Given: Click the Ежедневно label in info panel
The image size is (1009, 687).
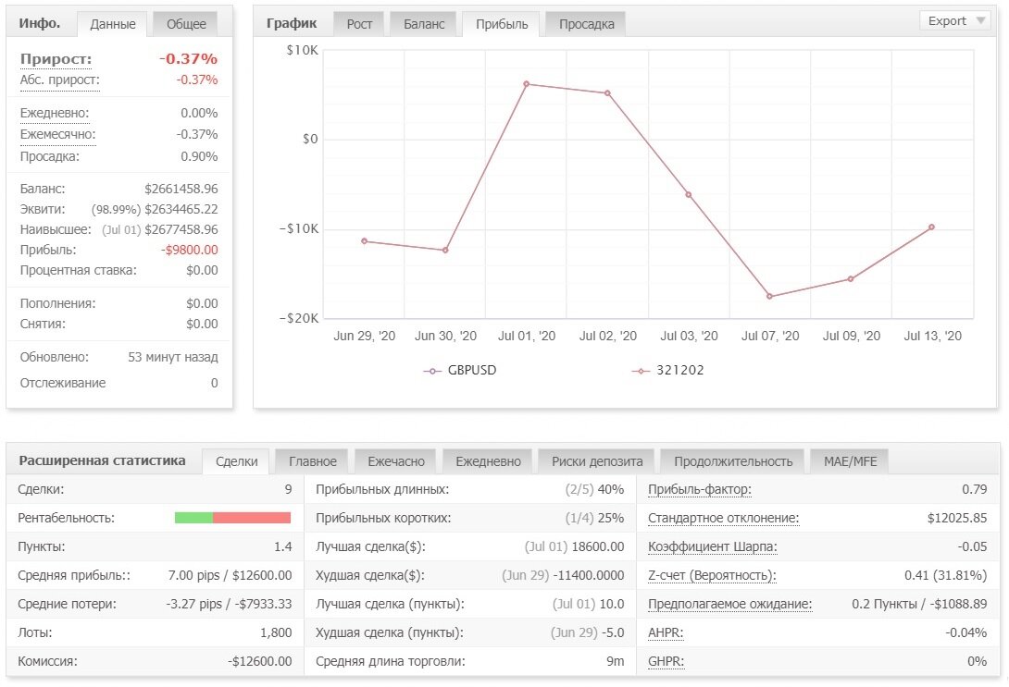Looking at the screenshot, I should pyautogui.click(x=55, y=113).
